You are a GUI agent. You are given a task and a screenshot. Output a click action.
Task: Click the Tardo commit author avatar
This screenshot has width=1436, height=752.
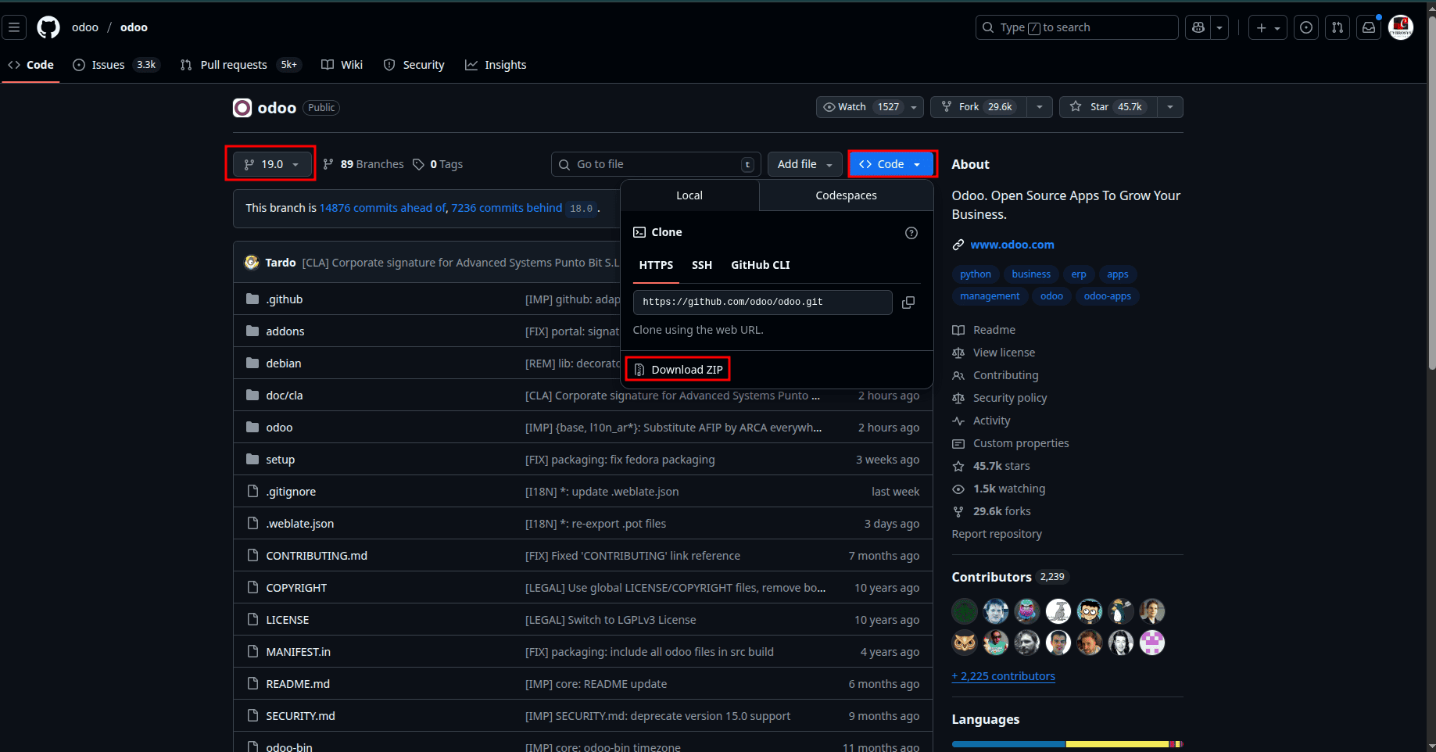[x=252, y=263]
